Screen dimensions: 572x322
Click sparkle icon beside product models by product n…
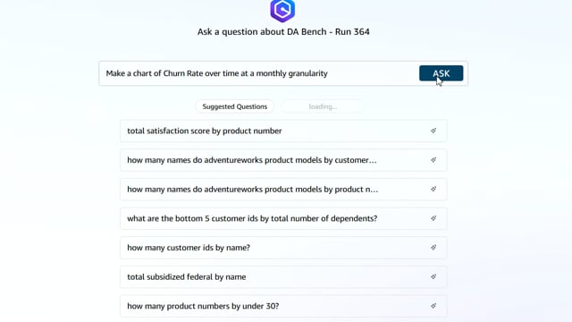tap(433, 189)
